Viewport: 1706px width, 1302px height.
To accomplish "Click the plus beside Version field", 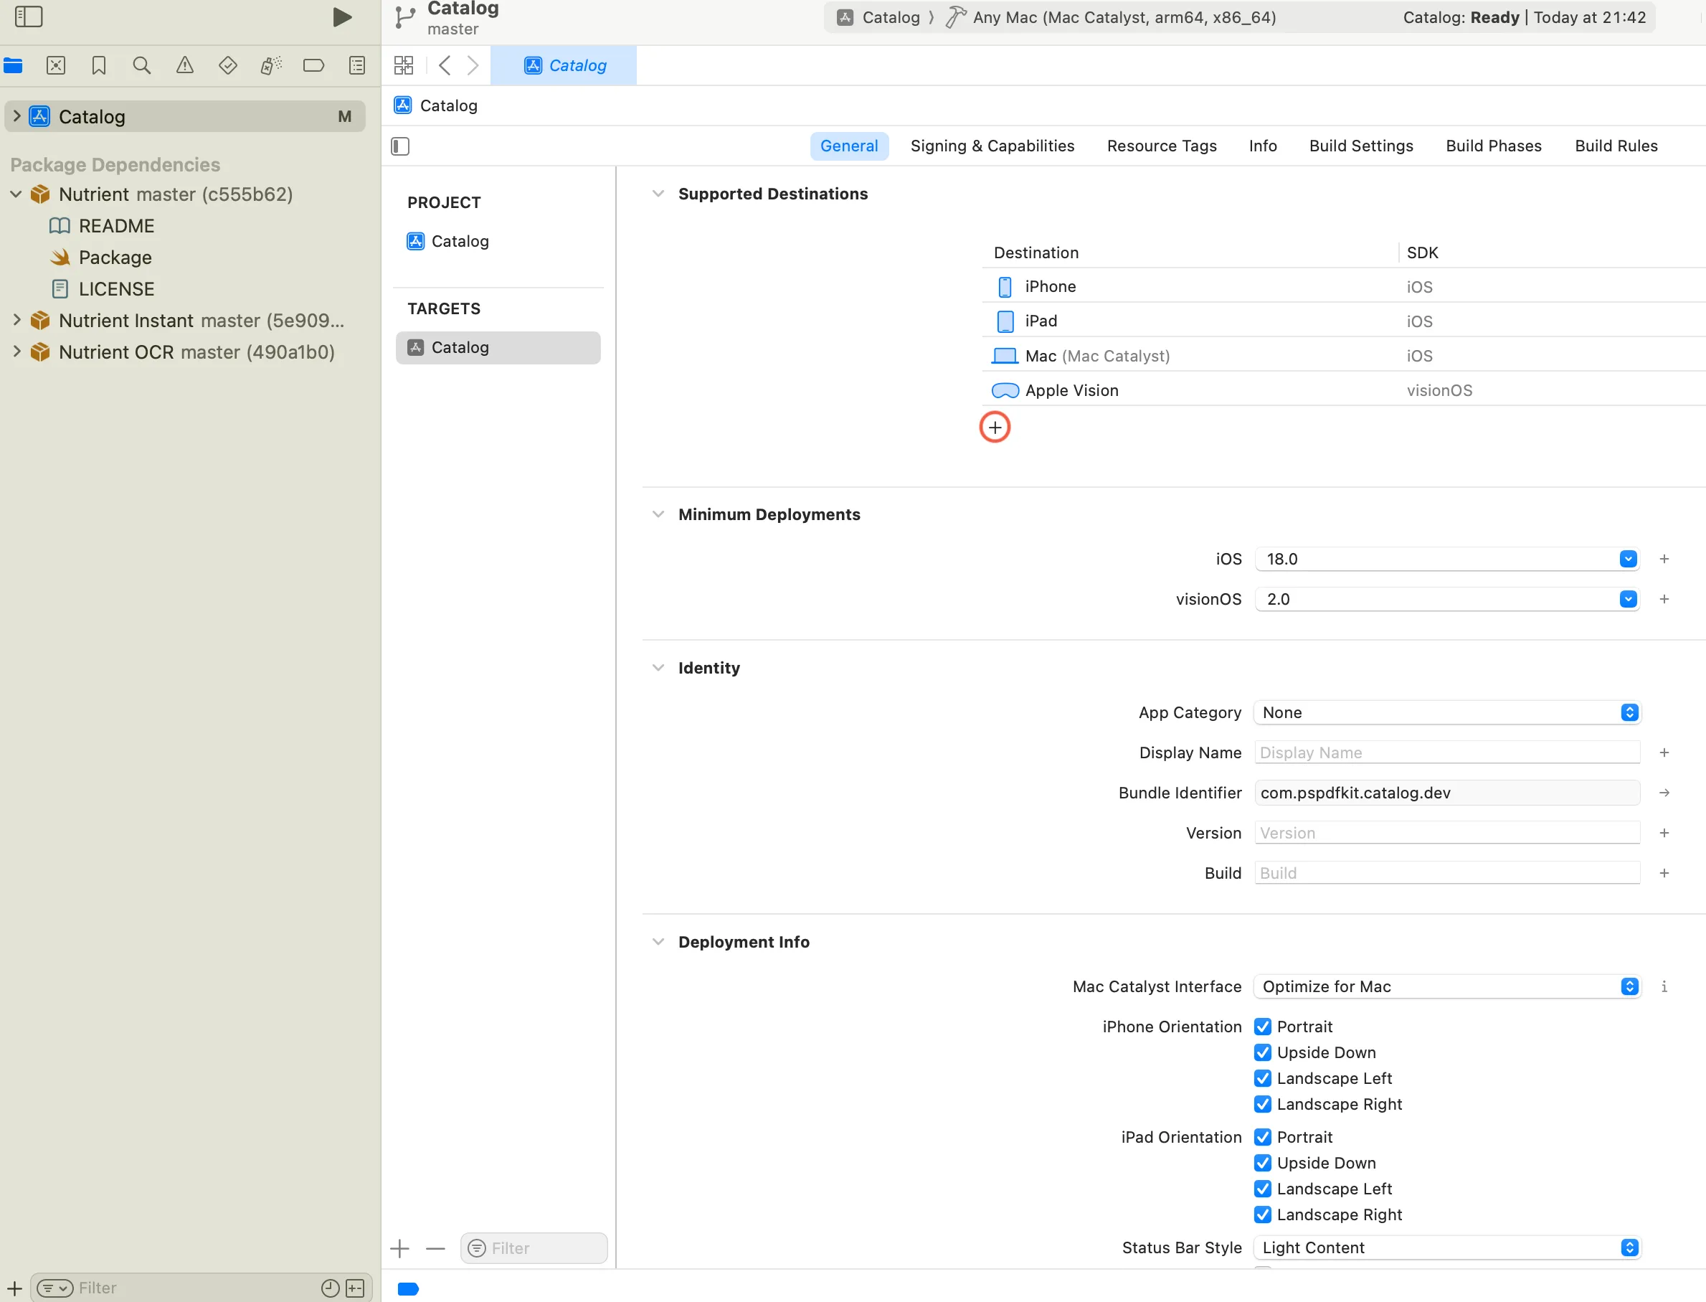I will pos(1664,833).
